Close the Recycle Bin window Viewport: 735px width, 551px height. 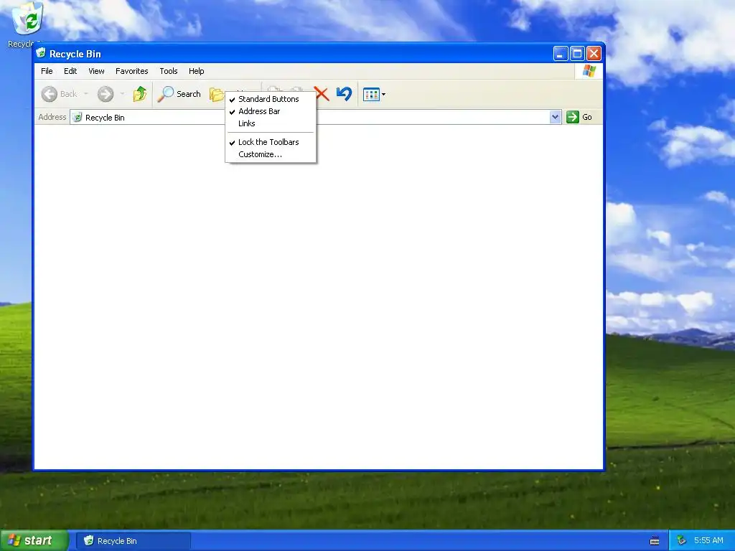click(594, 54)
